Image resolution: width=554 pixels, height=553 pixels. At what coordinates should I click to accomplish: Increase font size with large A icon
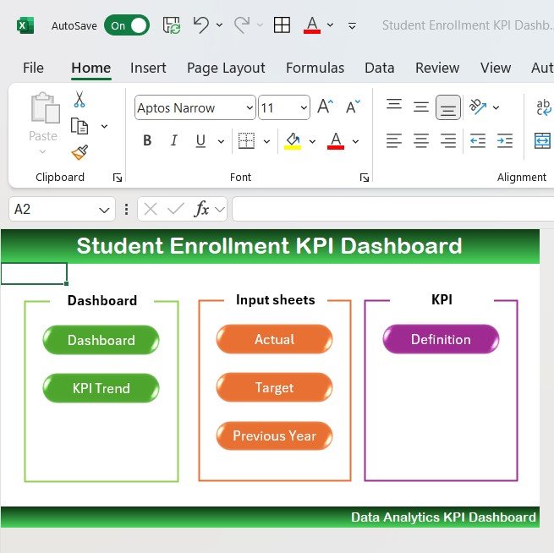click(x=325, y=107)
